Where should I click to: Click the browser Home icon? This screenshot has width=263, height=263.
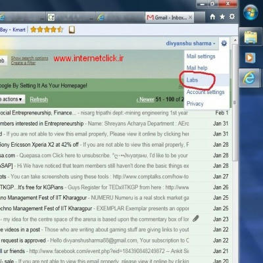(x=212, y=17)
